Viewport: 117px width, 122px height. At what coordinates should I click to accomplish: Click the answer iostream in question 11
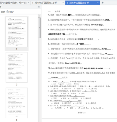tap(55, 77)
